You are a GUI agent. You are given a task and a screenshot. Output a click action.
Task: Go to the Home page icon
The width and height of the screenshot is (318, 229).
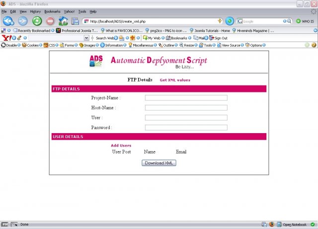click(63, 21)
